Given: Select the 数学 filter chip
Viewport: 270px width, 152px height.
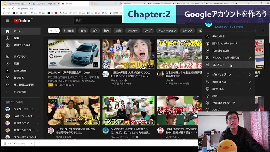Looking at the screenshot, I should 95,30.
